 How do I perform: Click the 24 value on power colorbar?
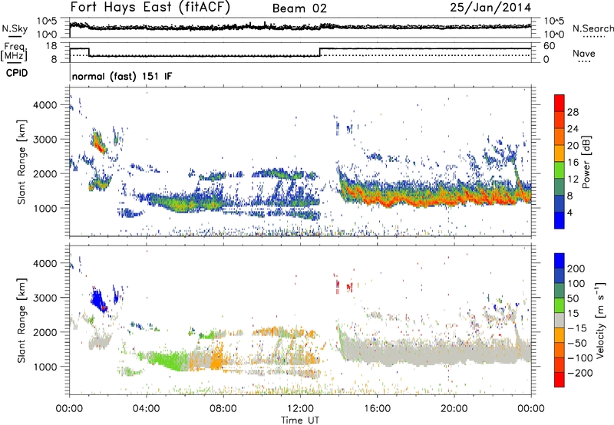pos(573,129)
